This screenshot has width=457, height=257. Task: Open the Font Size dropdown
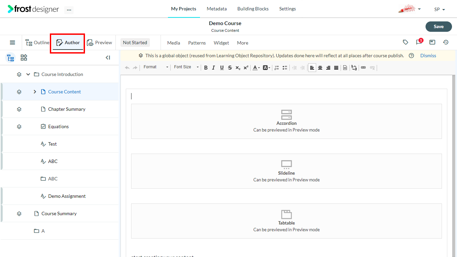186,67
